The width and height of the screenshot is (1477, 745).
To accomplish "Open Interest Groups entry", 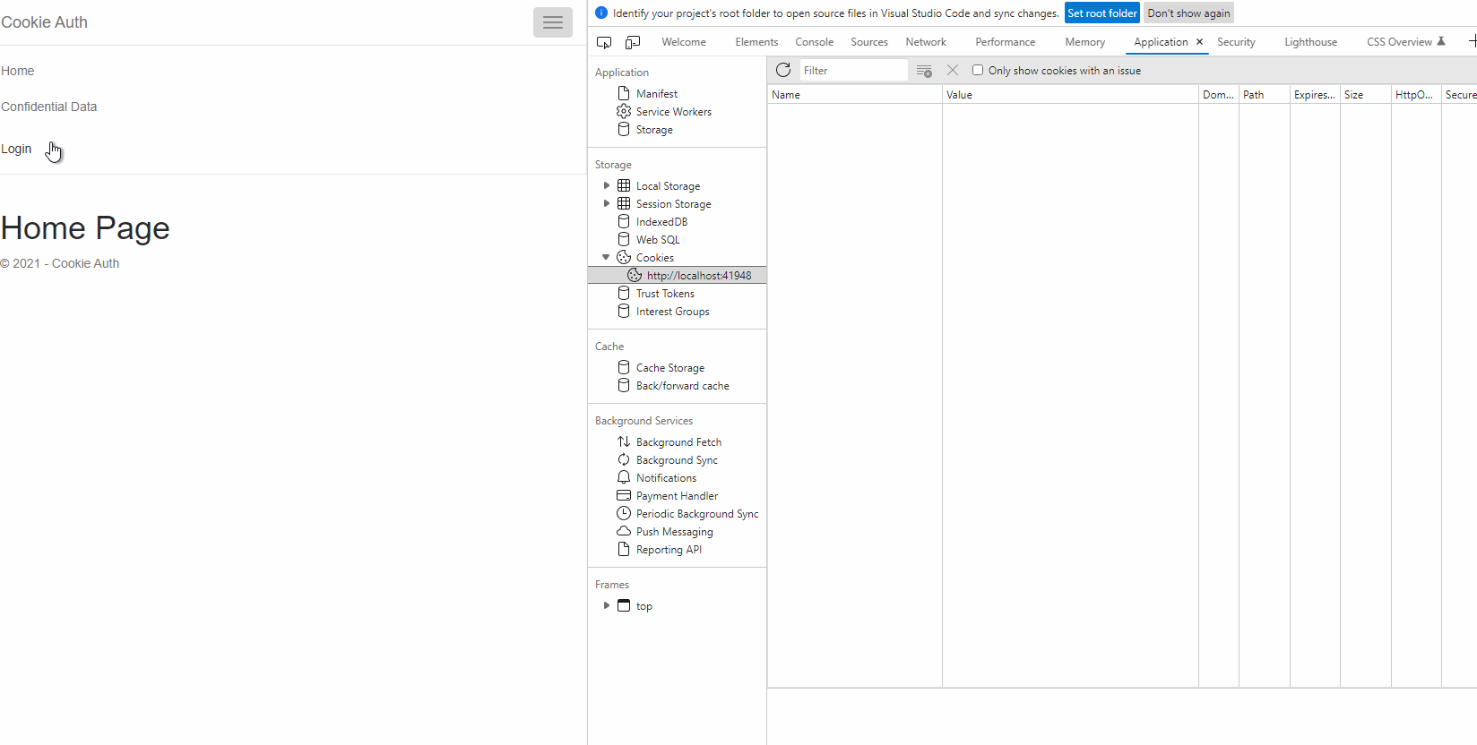I will 672,311.
